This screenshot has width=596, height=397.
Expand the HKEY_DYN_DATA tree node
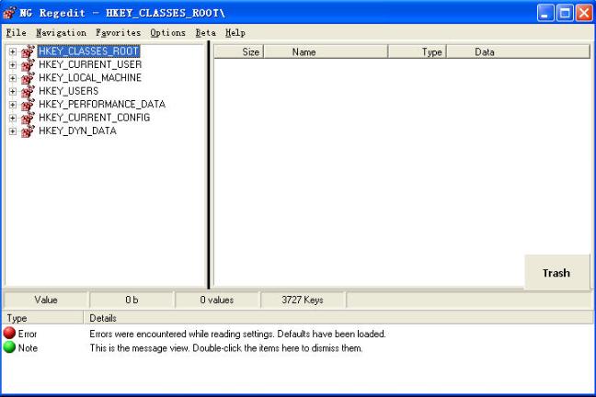[x=13, y=131]
